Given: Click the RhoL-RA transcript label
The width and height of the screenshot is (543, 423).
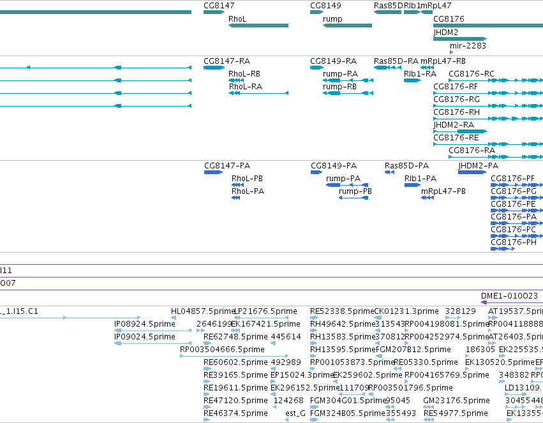Looking at the screenshot, I should point(246,87).
